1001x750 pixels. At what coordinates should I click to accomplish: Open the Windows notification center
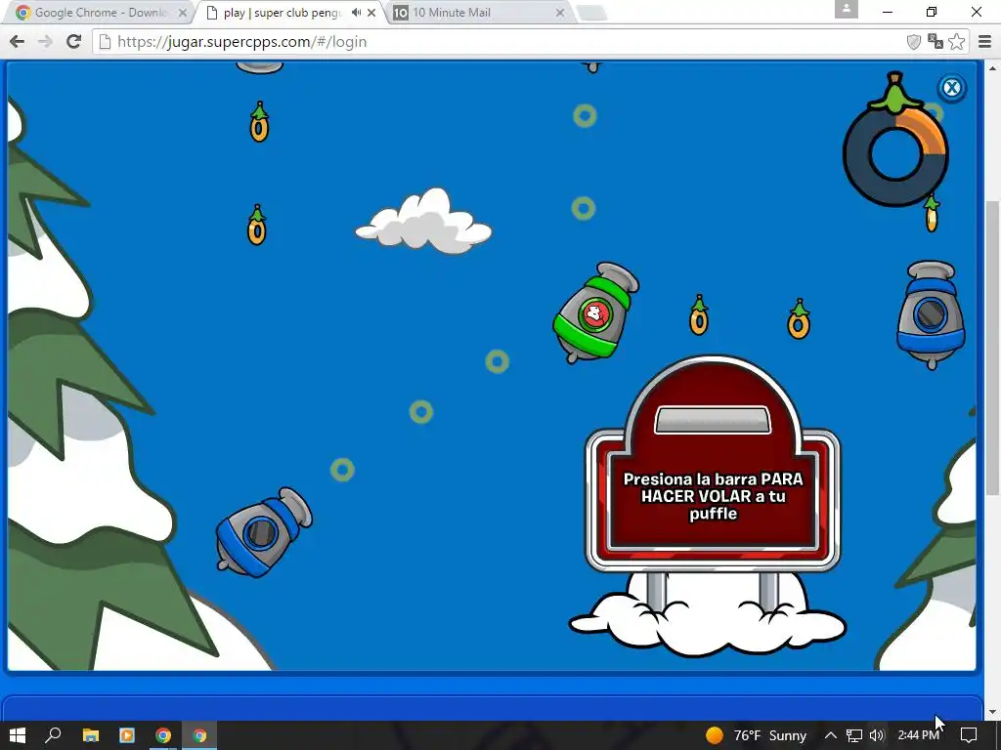click(969, 735)
